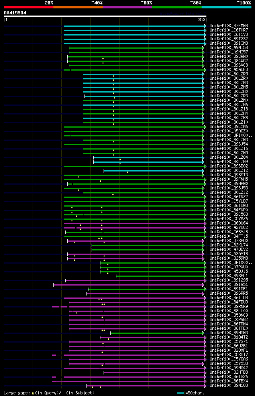The image size is (255, 396).
Task: Select the label UniRef100_Q9C568
Action: pyautogui.click(x=229, y=215)
